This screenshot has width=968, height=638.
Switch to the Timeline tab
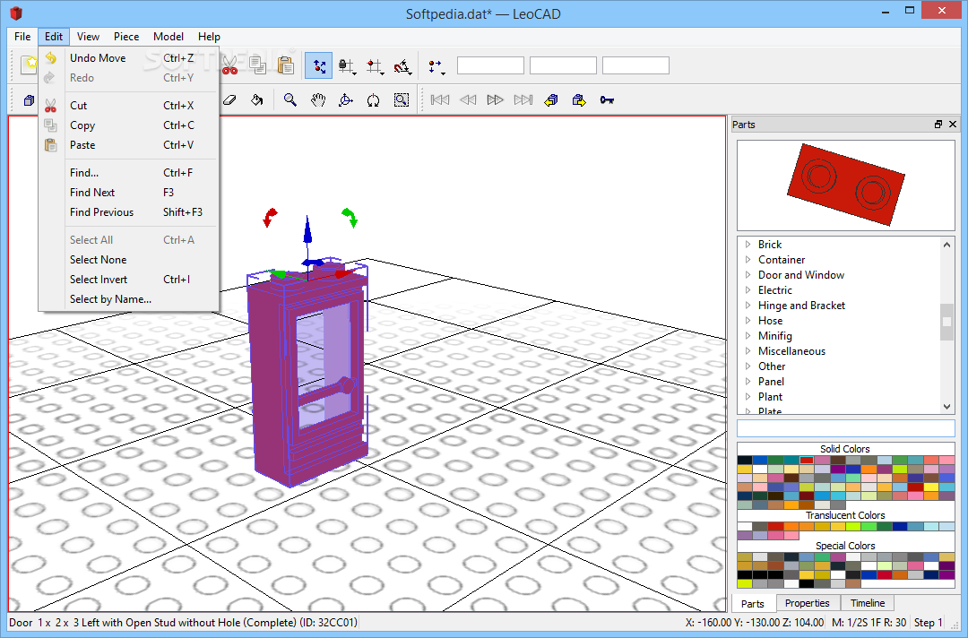click(x=868, y=603)
